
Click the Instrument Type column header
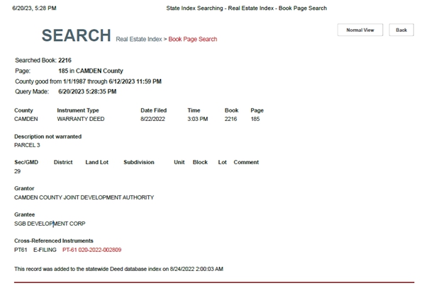click(x=78, y=110)
